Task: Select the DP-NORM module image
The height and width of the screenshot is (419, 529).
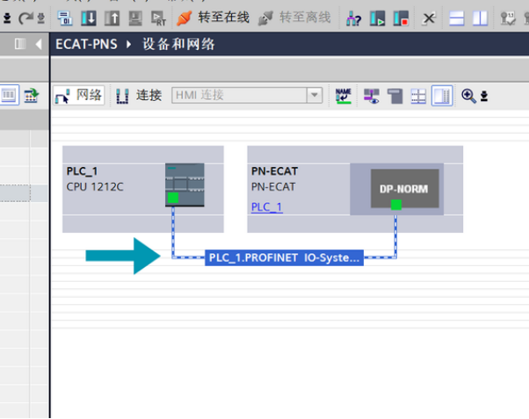Action: click(x=404, y=188)
